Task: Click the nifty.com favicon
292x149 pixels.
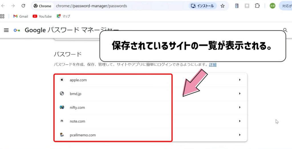Action: 62,107
